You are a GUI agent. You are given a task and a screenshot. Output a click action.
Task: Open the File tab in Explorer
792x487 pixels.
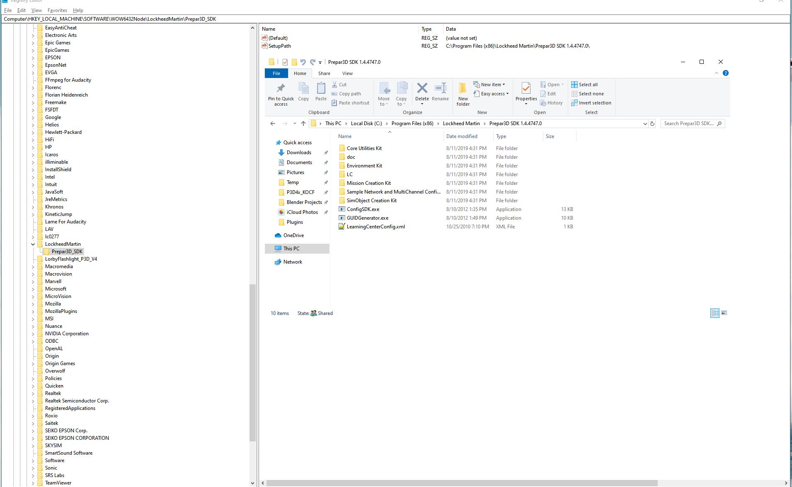click(x=276, y=73)
